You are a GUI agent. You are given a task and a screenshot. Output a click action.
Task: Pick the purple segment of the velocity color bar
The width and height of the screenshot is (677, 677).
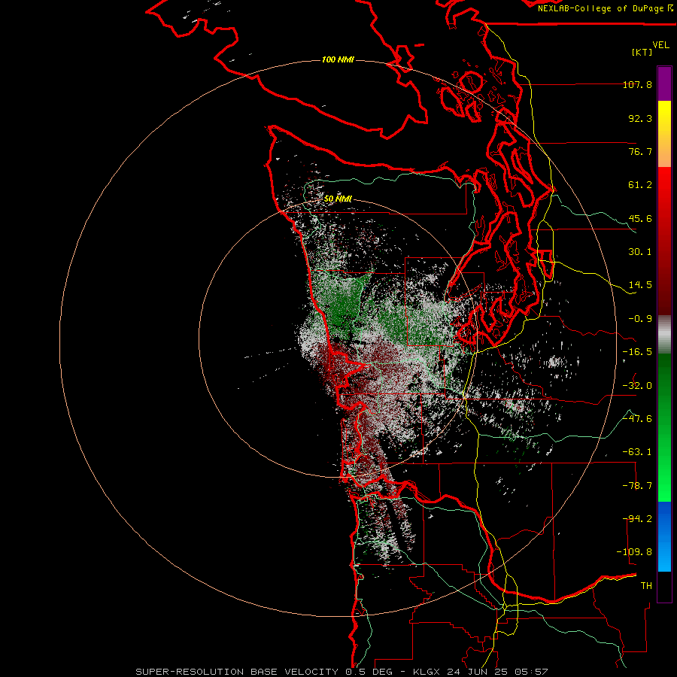click(664, 83)
